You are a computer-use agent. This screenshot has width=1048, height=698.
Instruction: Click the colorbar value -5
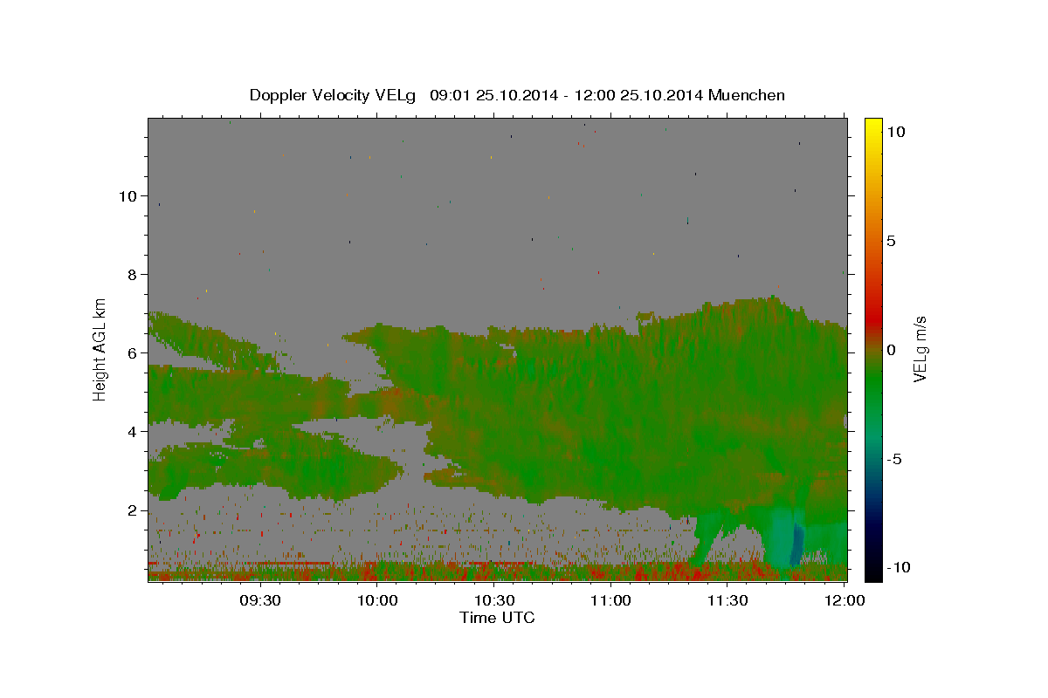click(x=893, y=458)
